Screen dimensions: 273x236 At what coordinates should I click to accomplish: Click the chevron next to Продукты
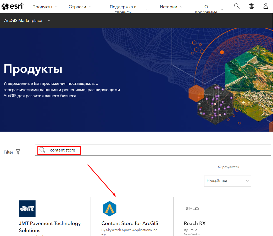tap(56, 7)
